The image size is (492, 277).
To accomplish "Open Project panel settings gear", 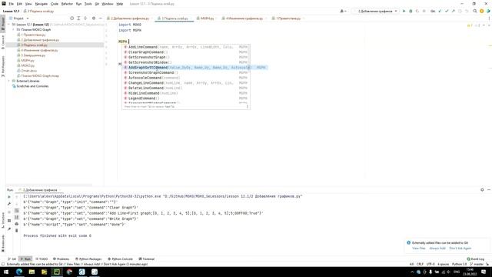I will click(94, 18).
